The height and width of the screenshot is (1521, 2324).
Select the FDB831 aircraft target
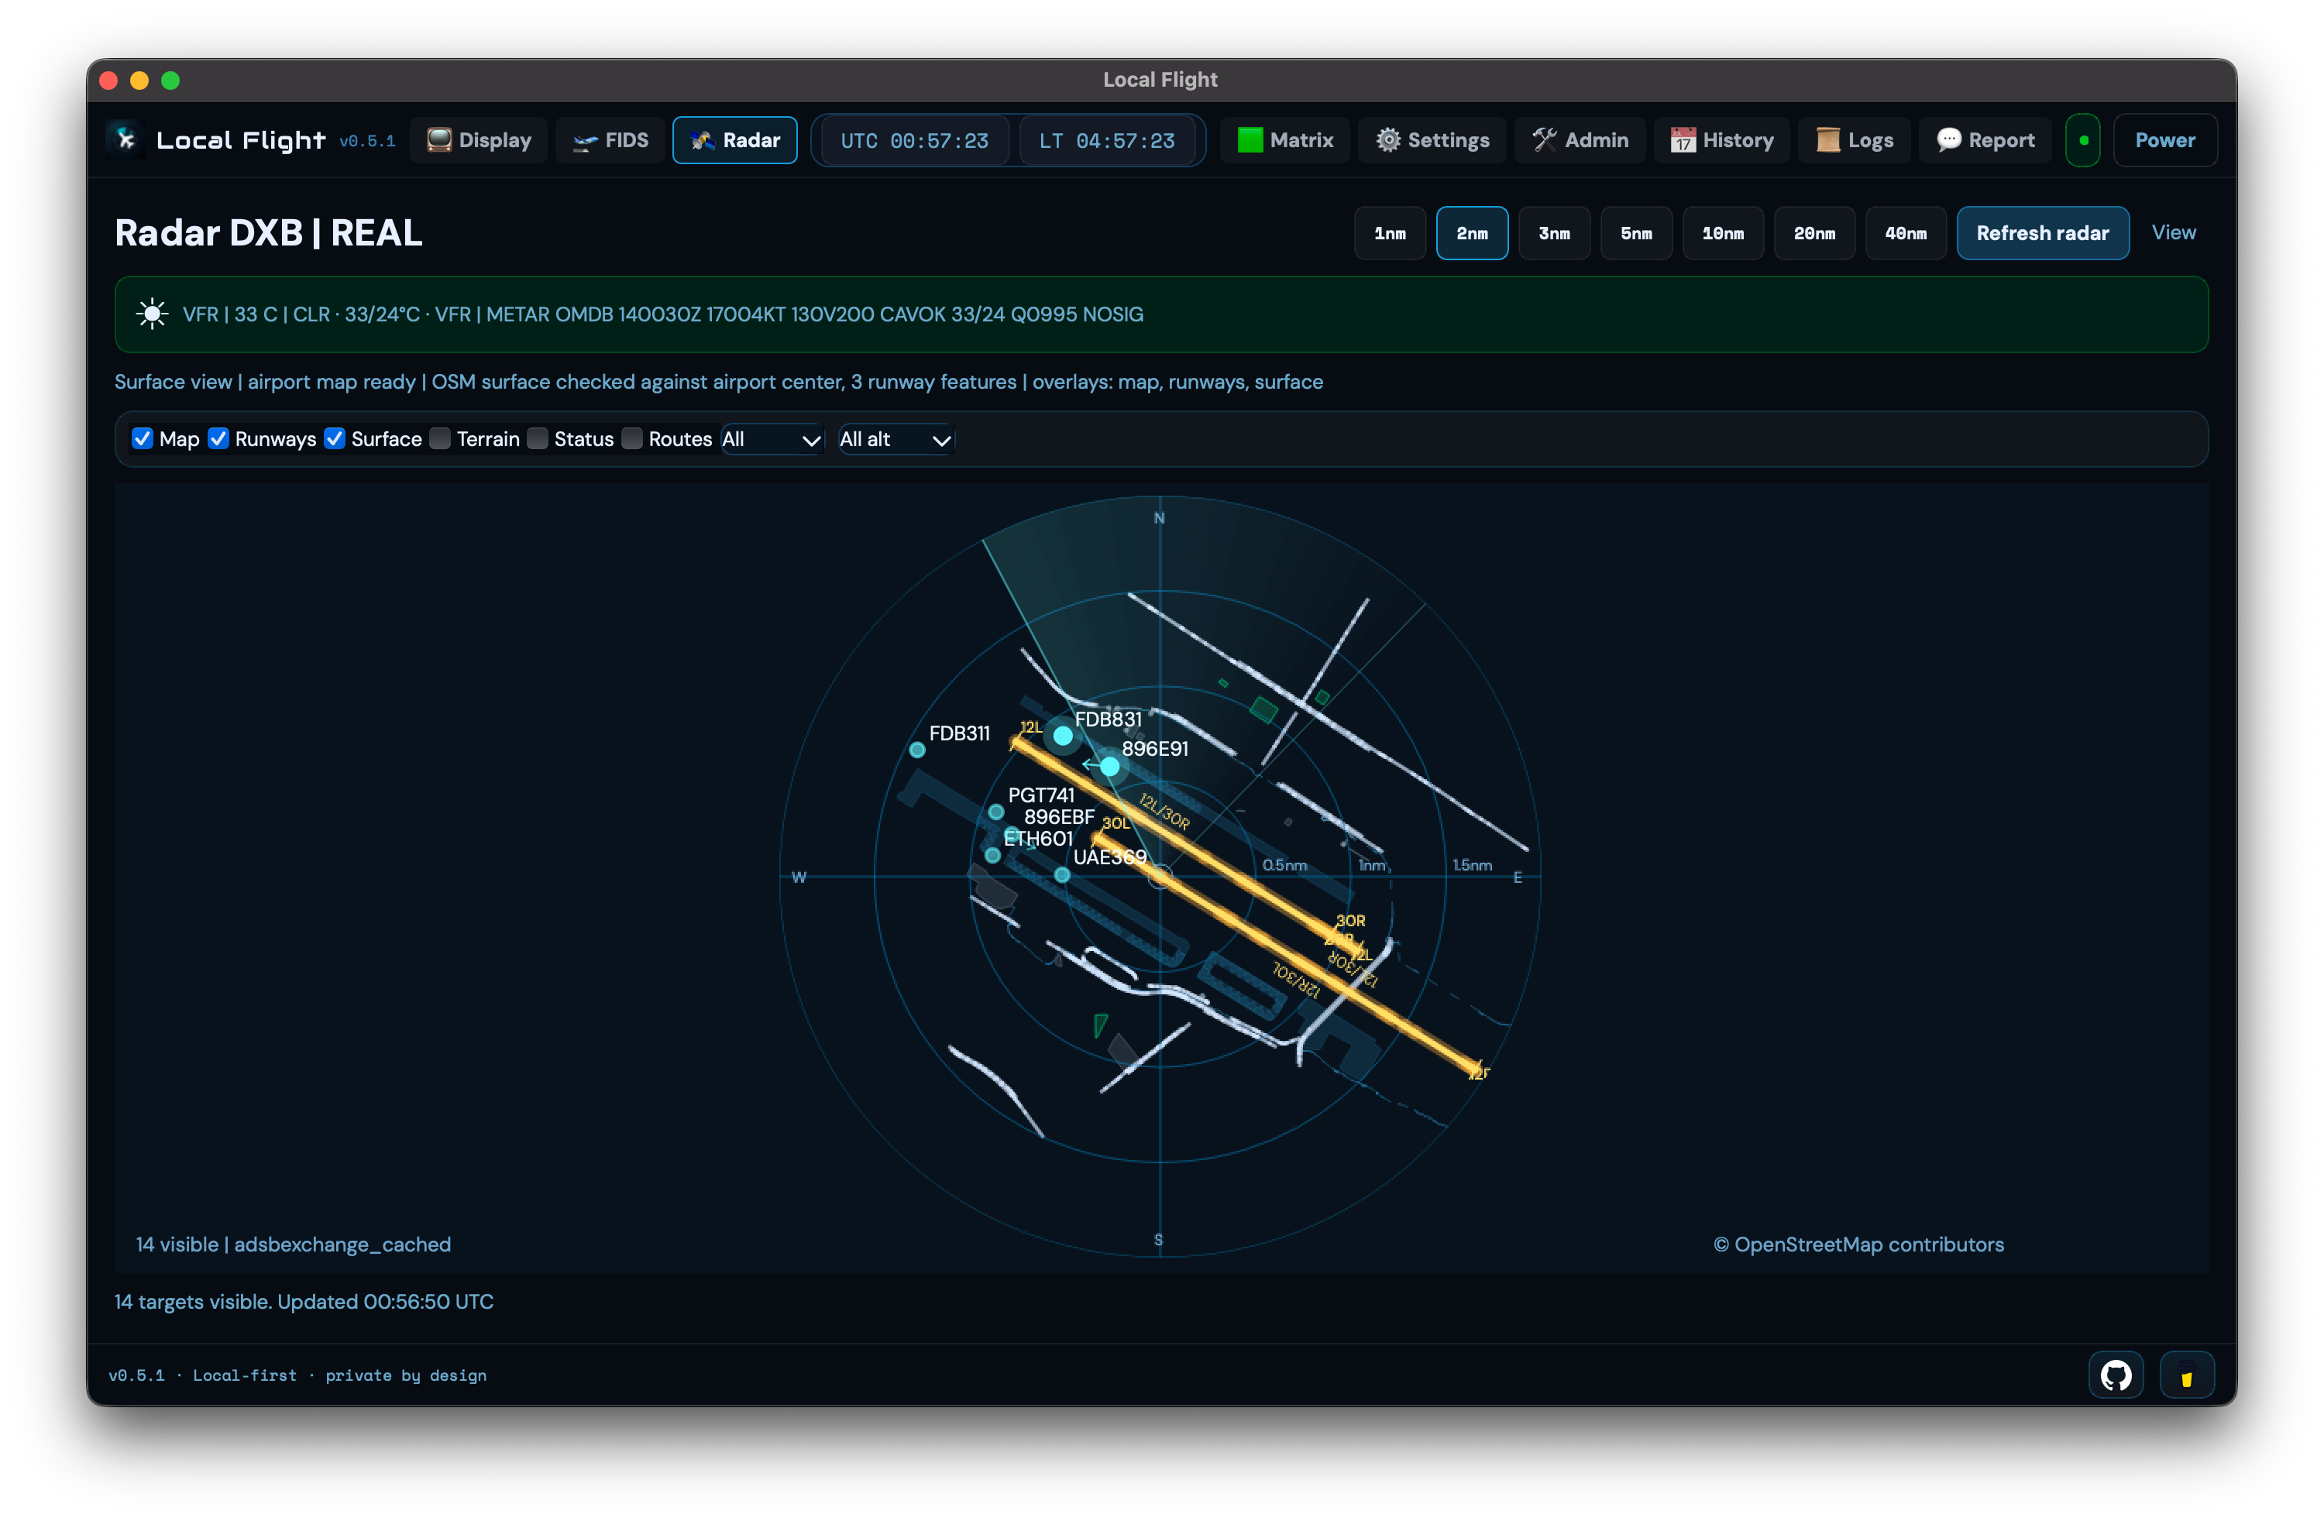(1062, 736)
